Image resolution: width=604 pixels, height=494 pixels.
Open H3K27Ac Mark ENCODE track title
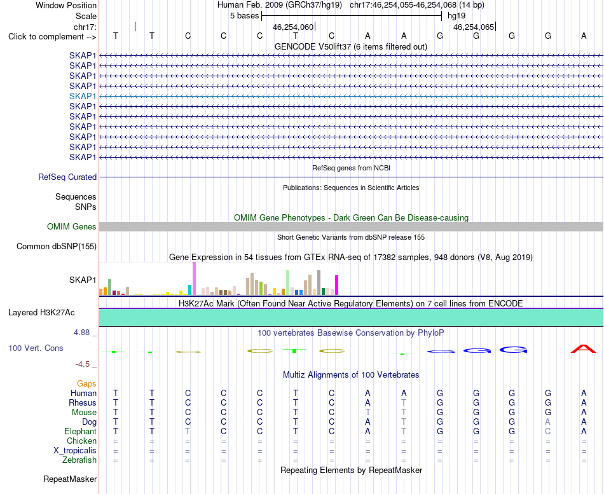(x=351, y=304)
